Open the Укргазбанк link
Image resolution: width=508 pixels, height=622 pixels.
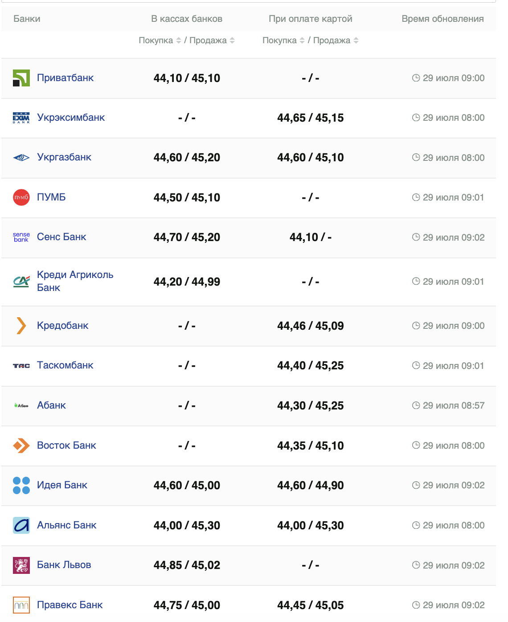point(64,157)
